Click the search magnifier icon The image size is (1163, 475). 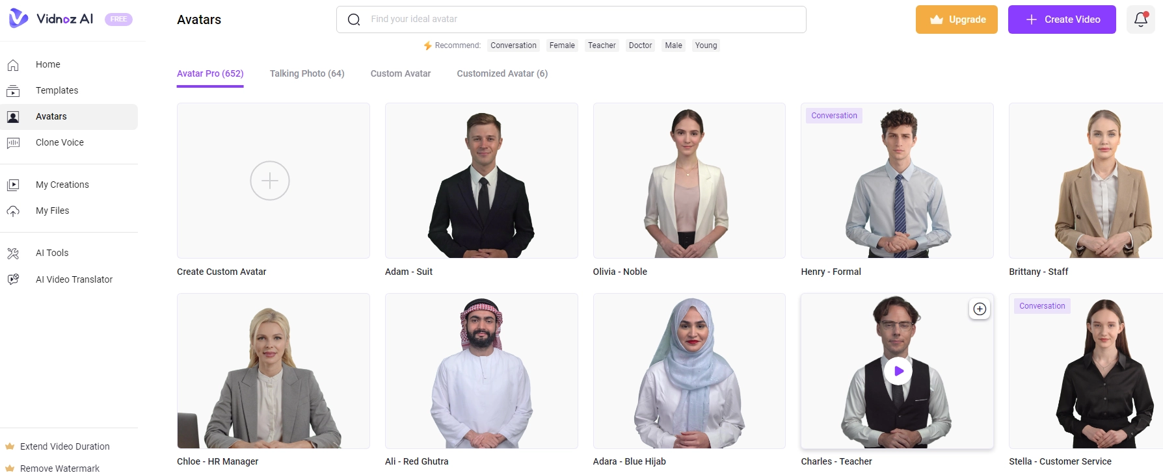pyautogui.click(x=354, y=19)
